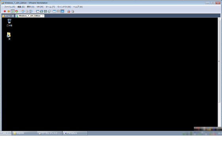The height and width of the screenshot is (144, 222).
Task: Open the folder taskbar button next to ローカル ディスク
Action: click(25, 133)
